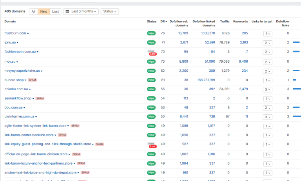Viewport: 301px width, 181px height.
Task: Open Links to target dropdown for bbu.com.ua
Action: [267, 108]
